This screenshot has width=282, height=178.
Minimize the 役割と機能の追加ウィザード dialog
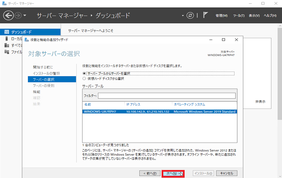tap(211, 40)
